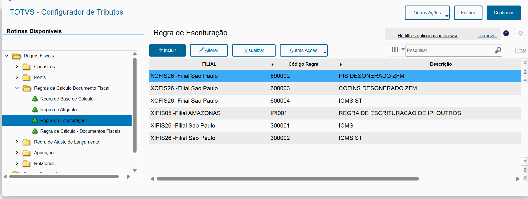Open the browse settings gear icon
The height and width of the screenshot is (199, 528).
point(520,33)
